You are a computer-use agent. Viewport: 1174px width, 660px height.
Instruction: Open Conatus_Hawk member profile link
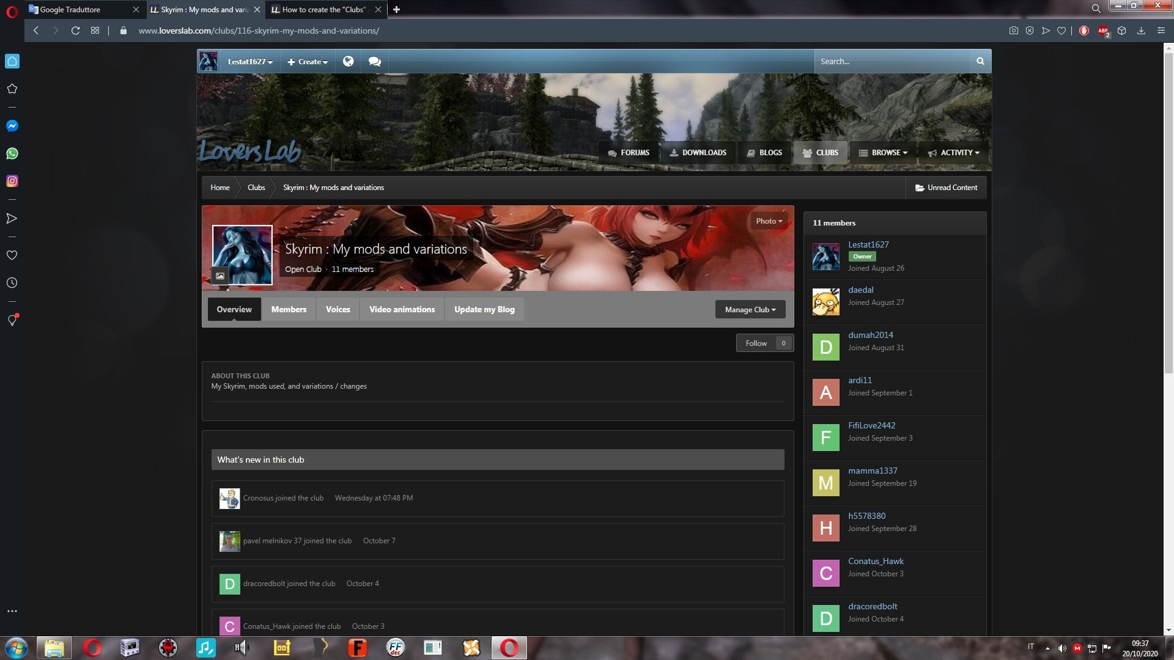pyautogui.click(x=876, y=561)
